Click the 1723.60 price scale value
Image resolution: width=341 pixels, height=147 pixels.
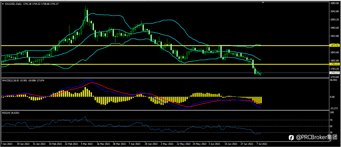(x=334, y=77)
